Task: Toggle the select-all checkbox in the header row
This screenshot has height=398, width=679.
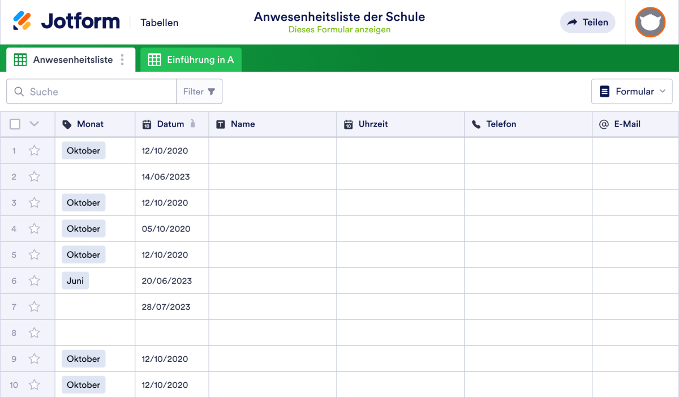Action: (x=15, y=124)
